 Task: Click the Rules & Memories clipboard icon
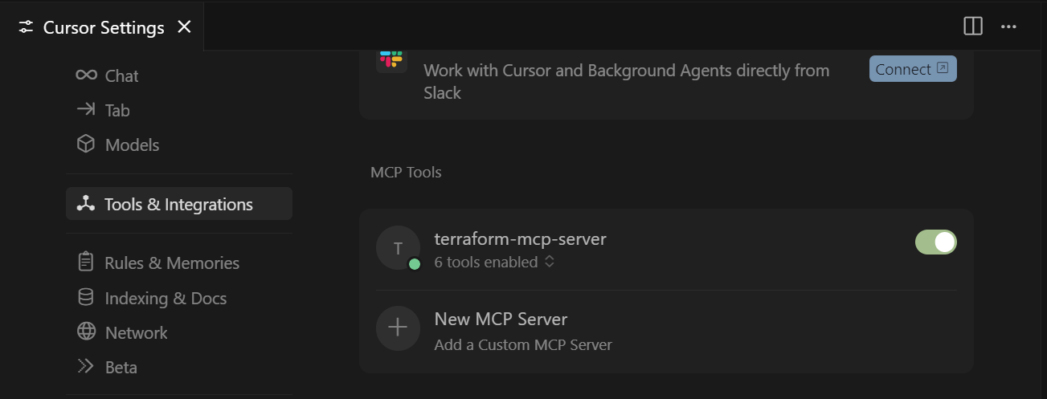[x=86, y=263]
